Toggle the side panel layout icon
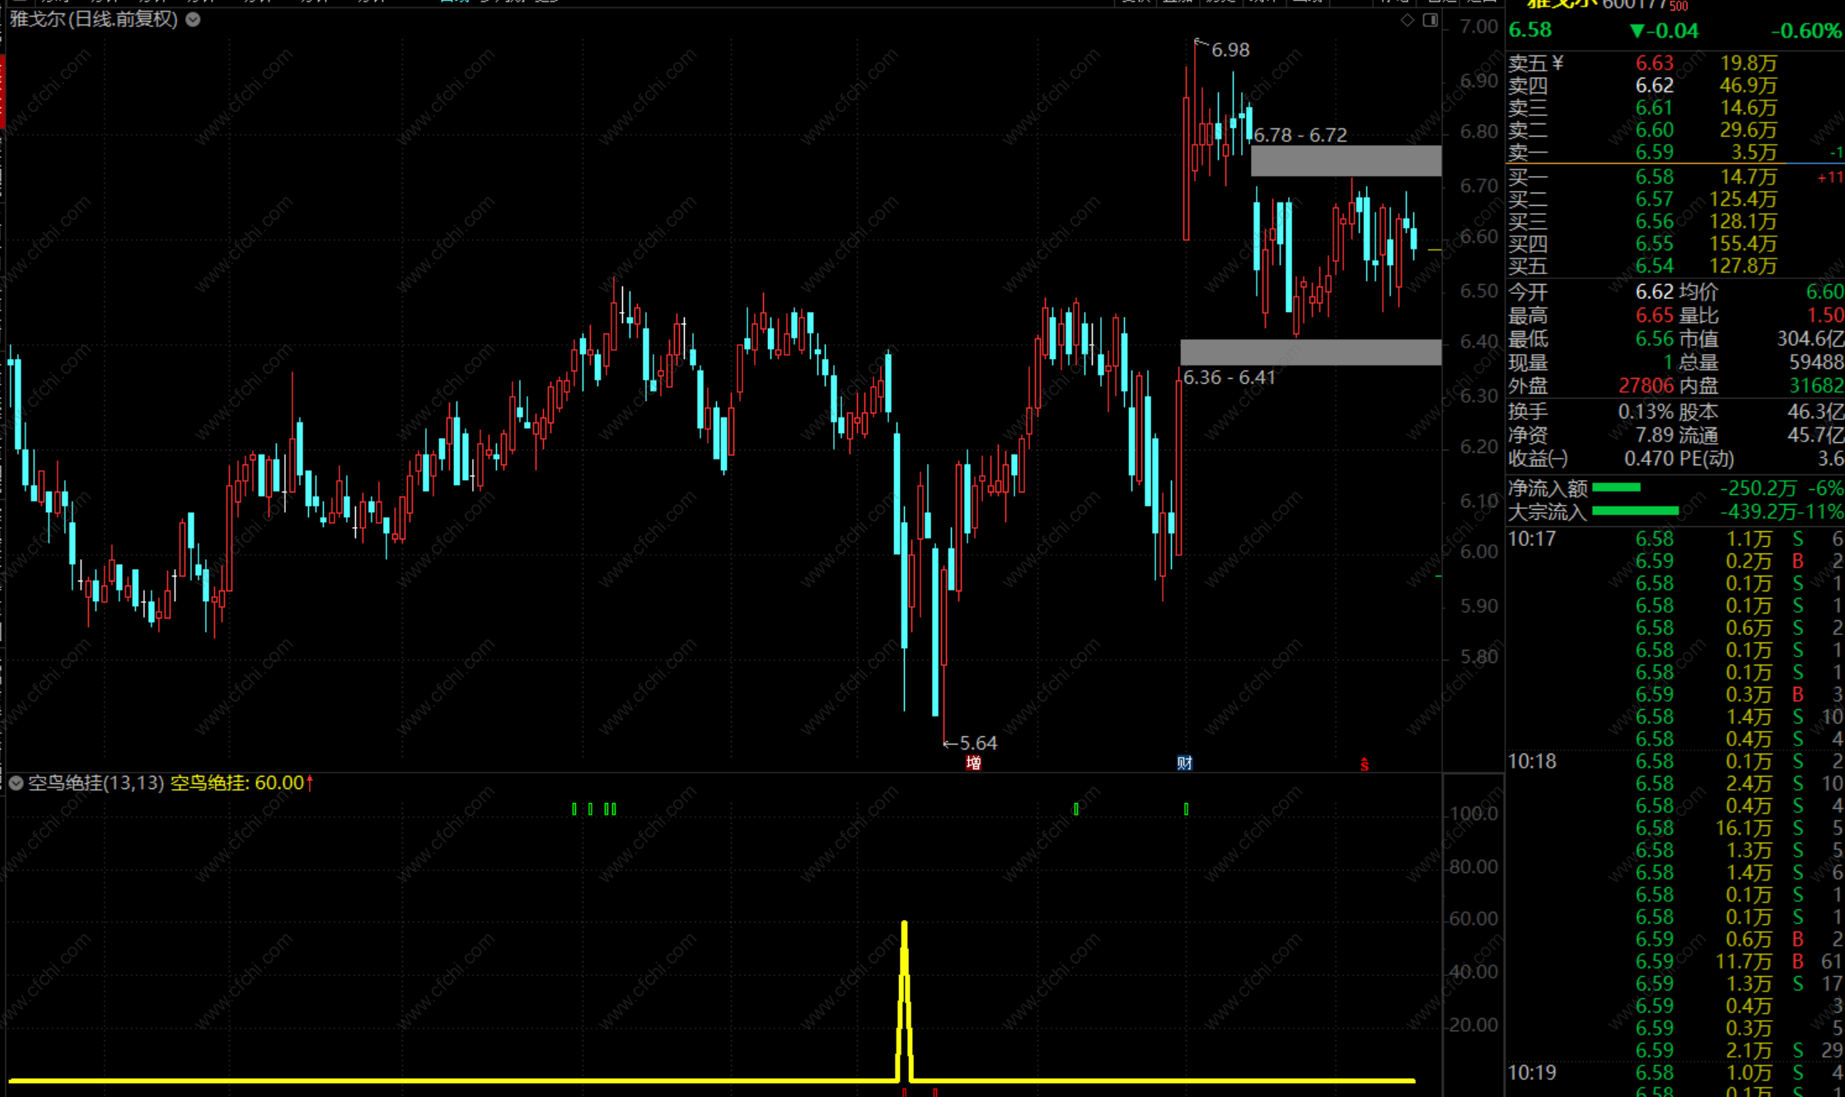The width and height of the screenshot is (1845, 1097). 1431,20
